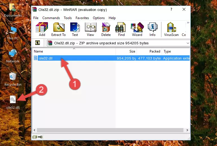Click the horizontal scrollbar thumb
217x146 pixels.
tap(110, 130)
